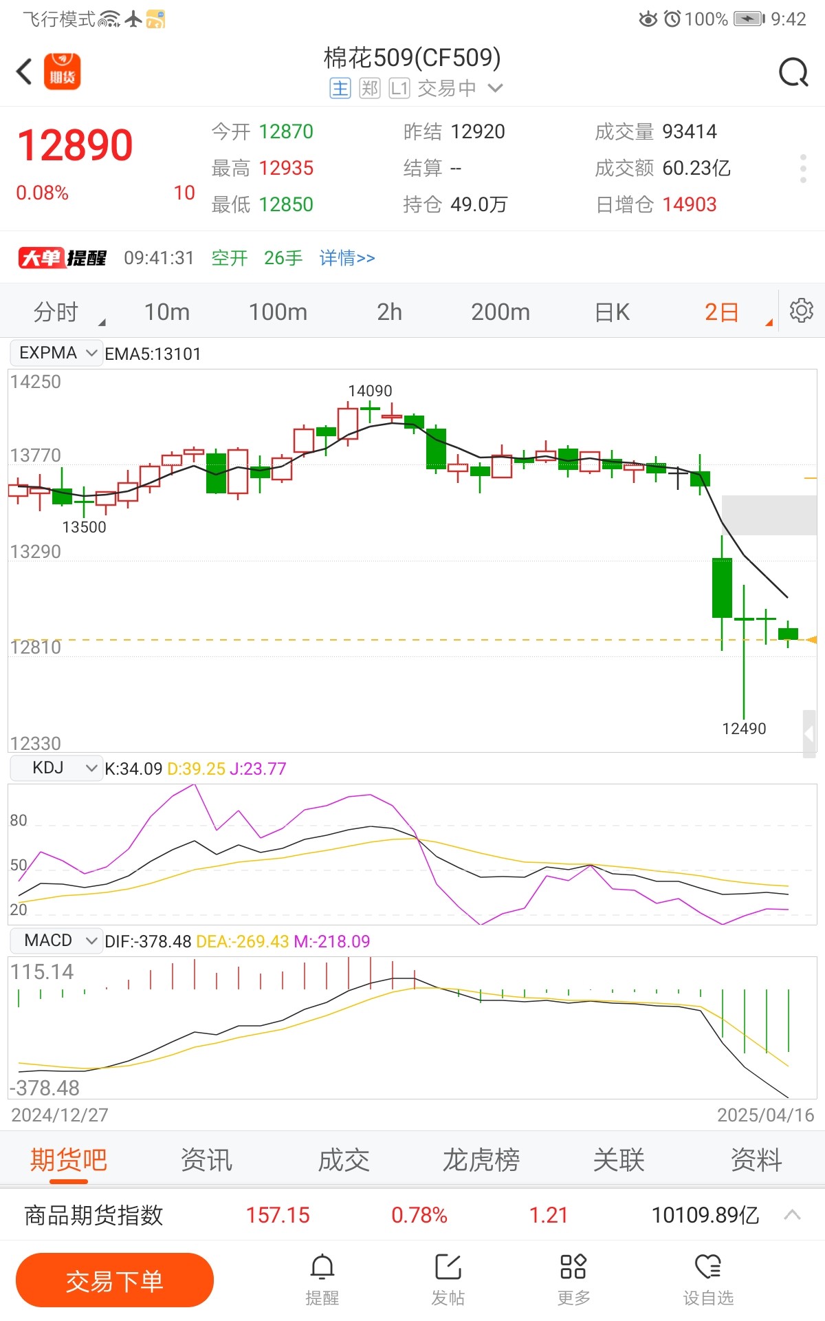Tap the DIF:-378.48 readout
Screen dimensions: 825x1321
click(148, 941)
